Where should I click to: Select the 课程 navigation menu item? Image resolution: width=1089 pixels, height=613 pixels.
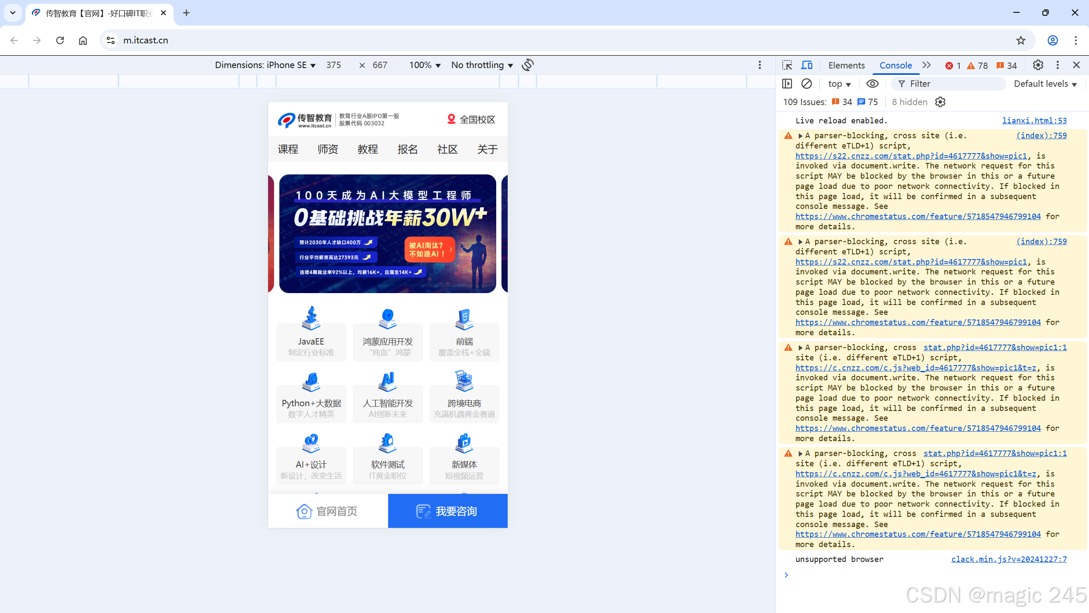288,149
